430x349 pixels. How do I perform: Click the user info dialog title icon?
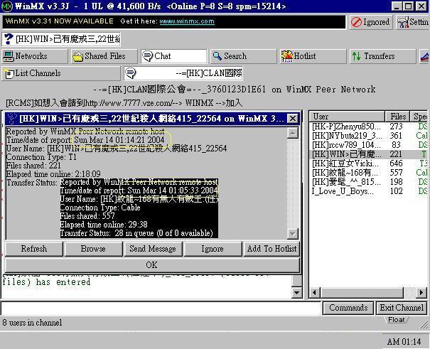point(12,119)
